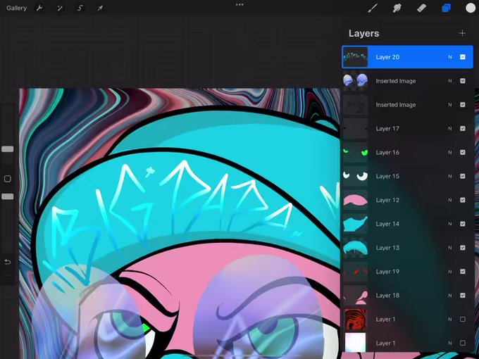Select the Eraser tool
This screenshot has width=479, height=359.
coord(421,8)
